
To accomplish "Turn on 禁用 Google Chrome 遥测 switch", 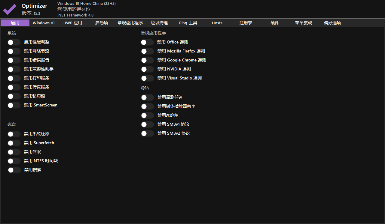I will [x=147, y=60].
